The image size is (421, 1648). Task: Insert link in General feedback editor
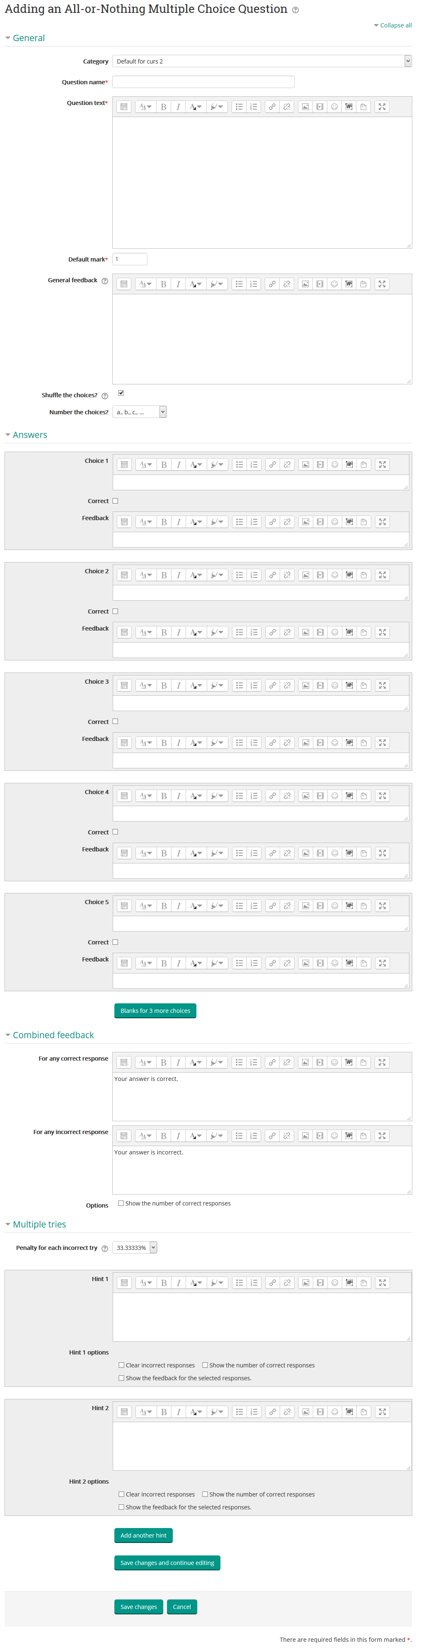(x=272, y=284)
